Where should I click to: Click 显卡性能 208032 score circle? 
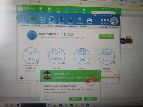[57, 56]
